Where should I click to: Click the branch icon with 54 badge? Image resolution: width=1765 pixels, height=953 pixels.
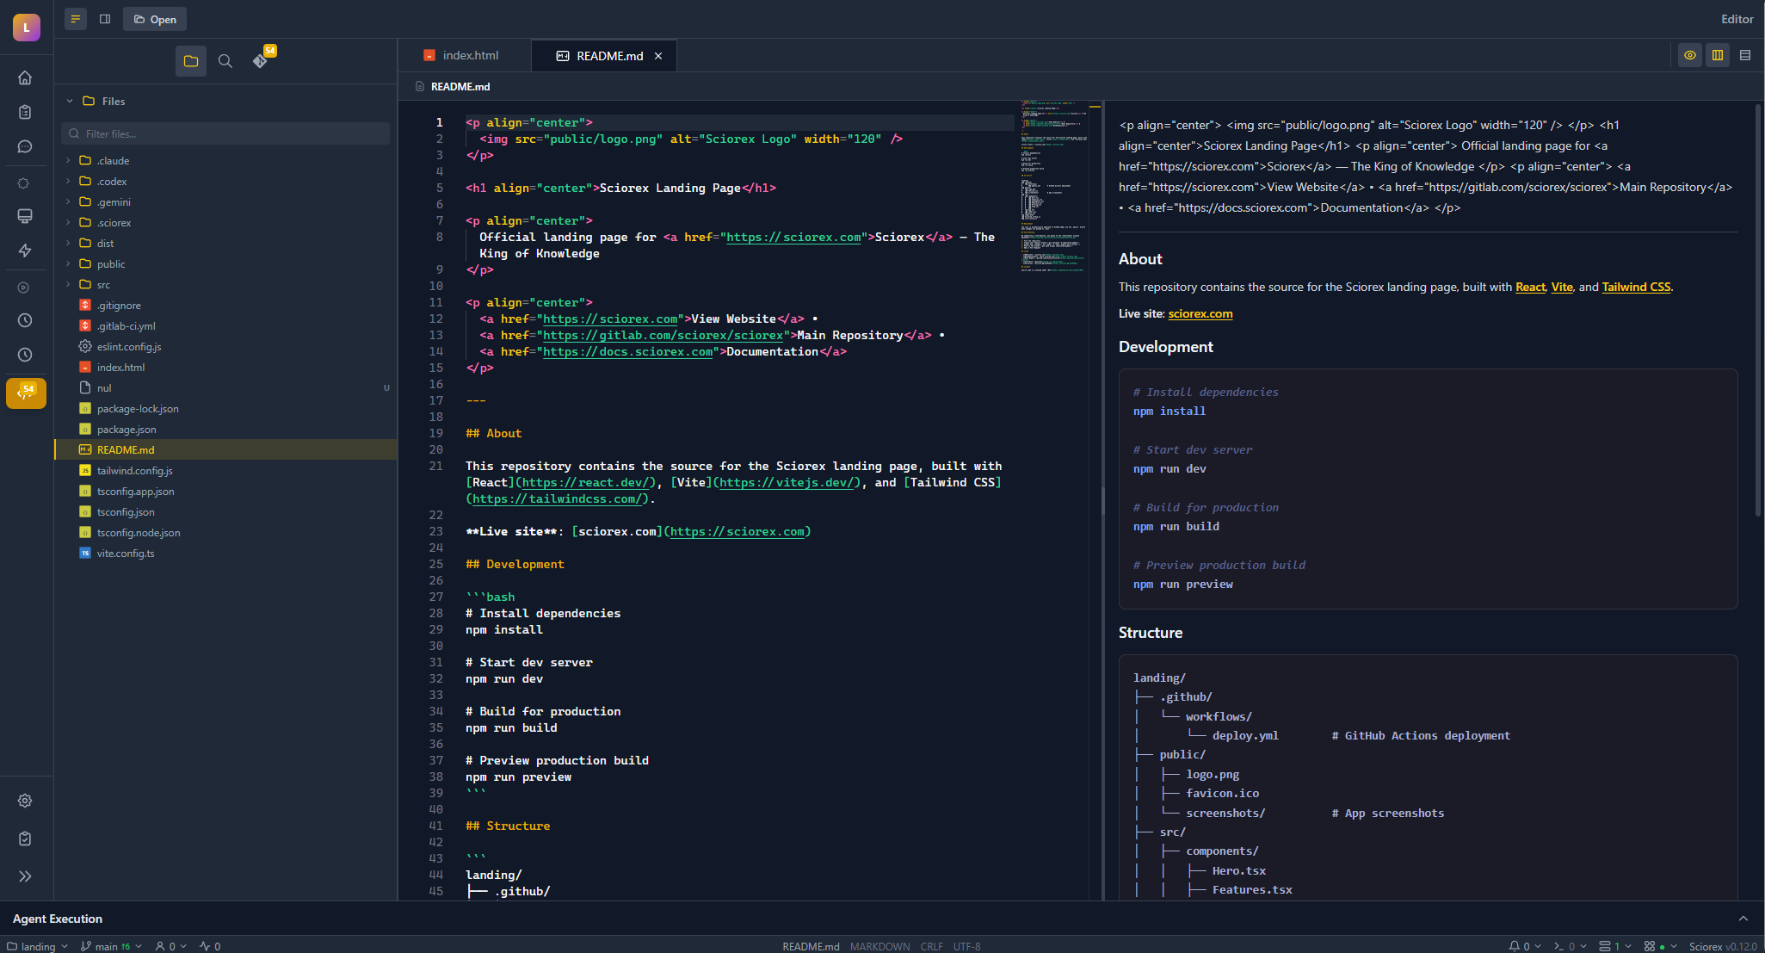pyautogui.click(x=261, y=61)
